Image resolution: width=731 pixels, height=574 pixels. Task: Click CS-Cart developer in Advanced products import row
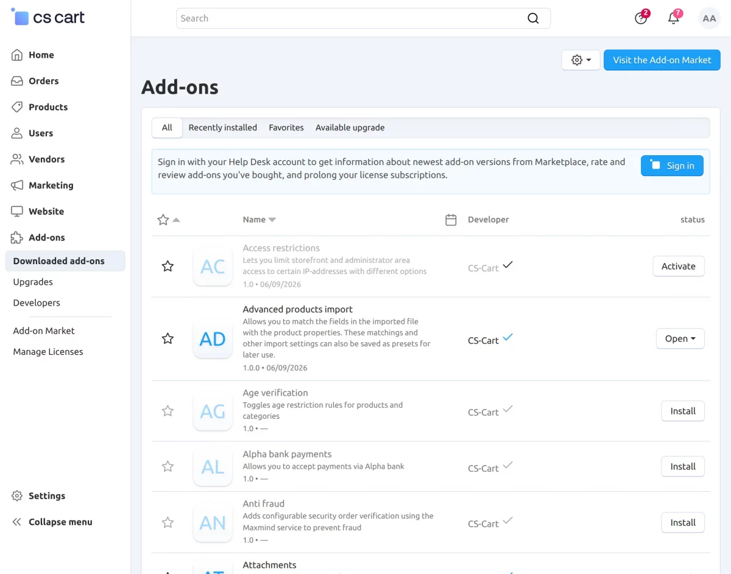coord(484,340)
